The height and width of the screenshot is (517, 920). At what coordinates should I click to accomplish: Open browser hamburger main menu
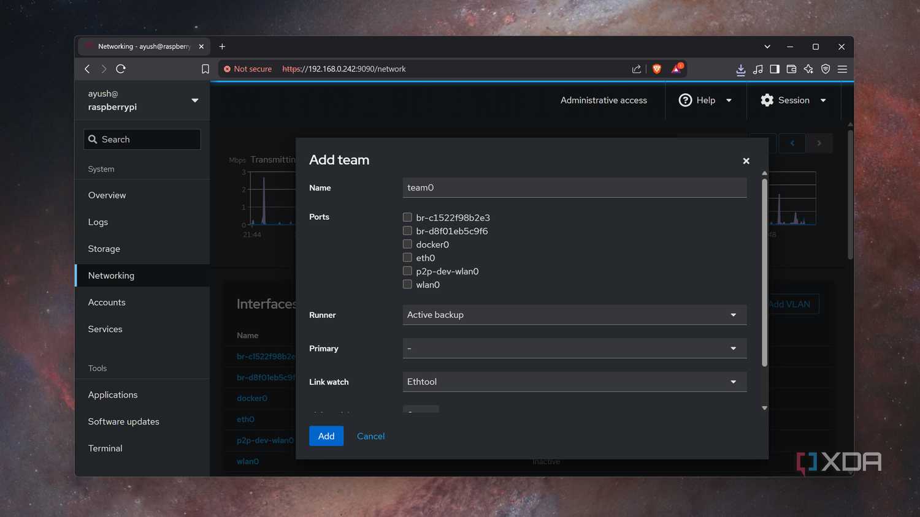point(843,69)
